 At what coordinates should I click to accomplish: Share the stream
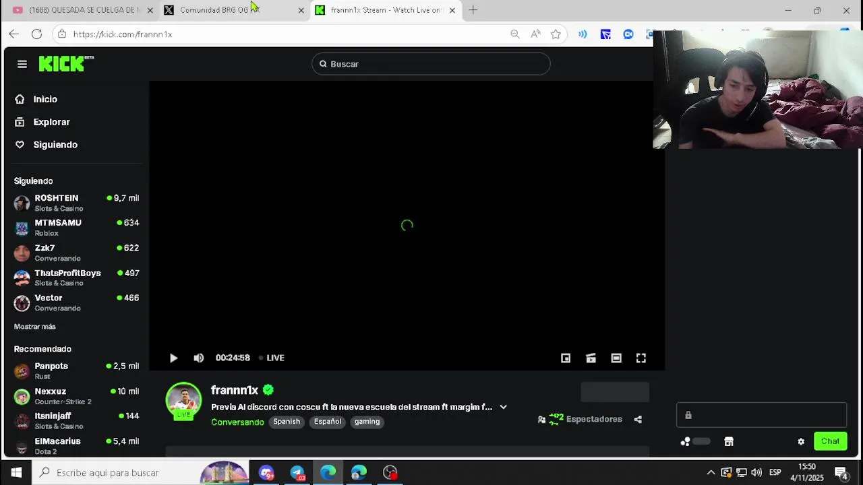[x=638, y=420]
